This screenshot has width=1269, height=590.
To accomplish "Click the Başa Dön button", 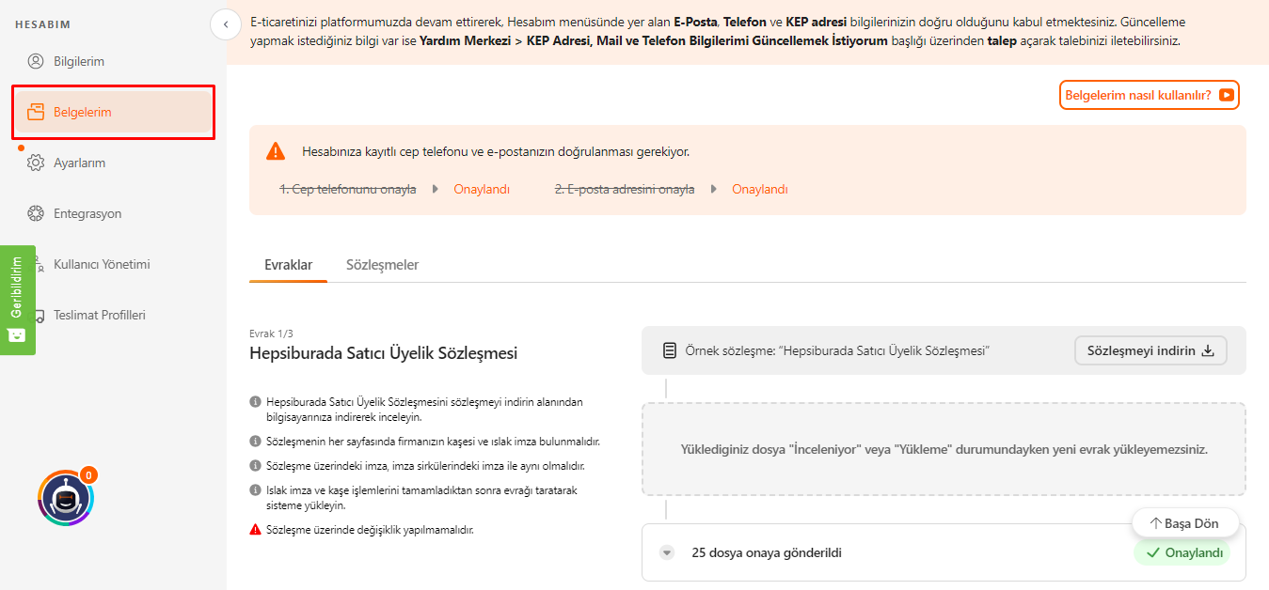I will pyautogui.click(x=1184, y=523).
